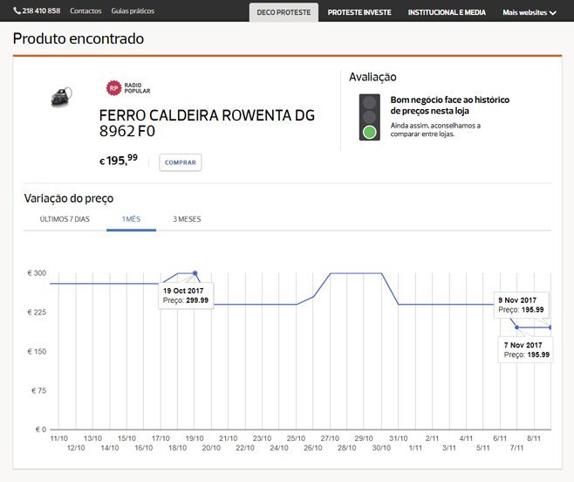Open the Guias práticos link

pos(133,11)
